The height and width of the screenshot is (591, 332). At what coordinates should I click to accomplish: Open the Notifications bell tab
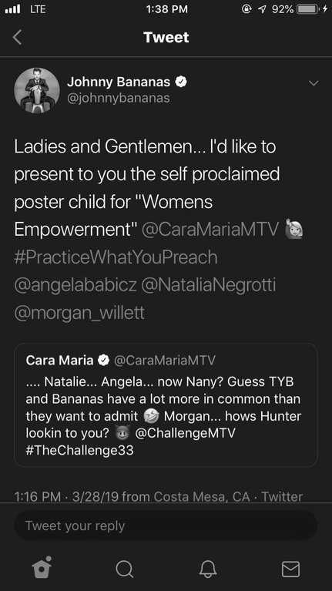click(208, 569)
